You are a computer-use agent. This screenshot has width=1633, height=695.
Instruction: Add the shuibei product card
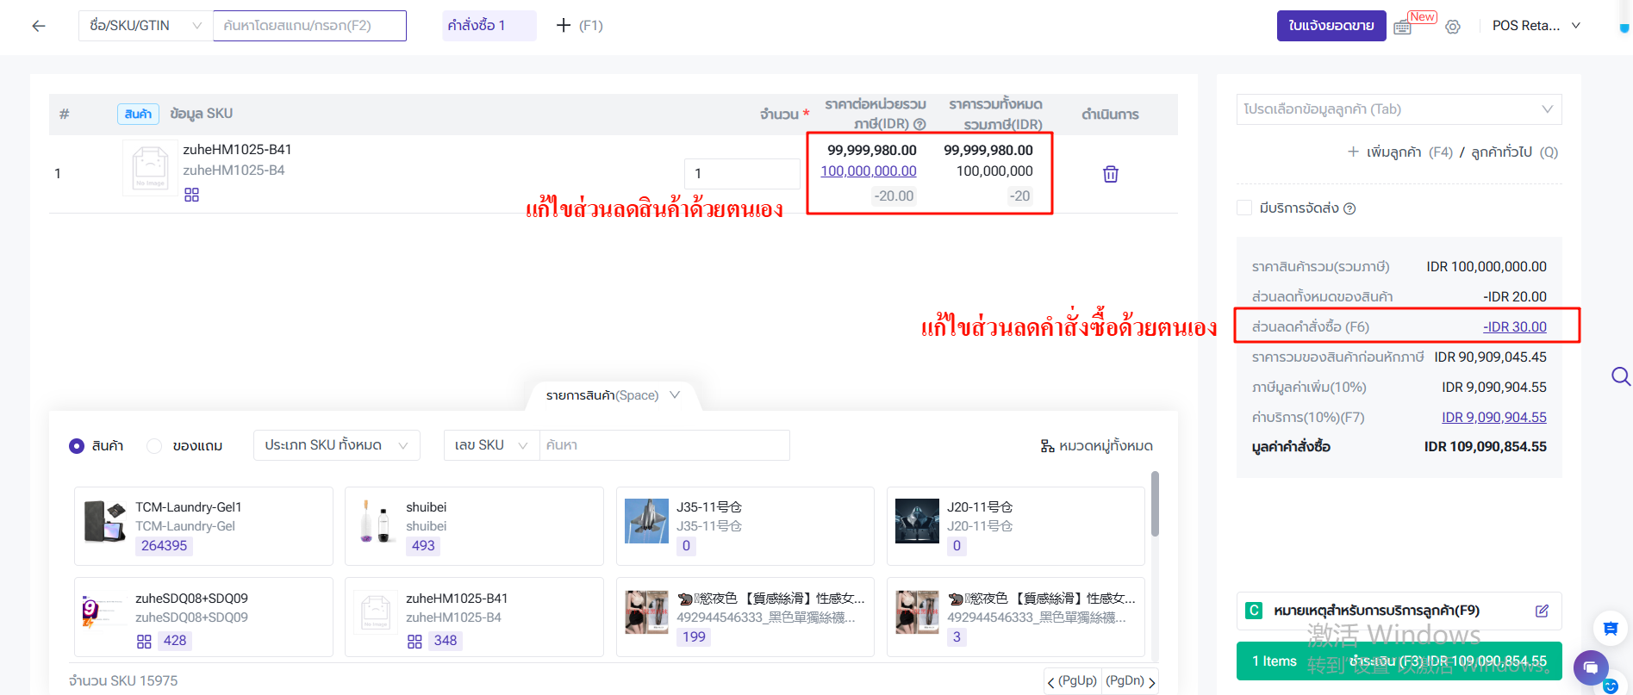(474, 526)
